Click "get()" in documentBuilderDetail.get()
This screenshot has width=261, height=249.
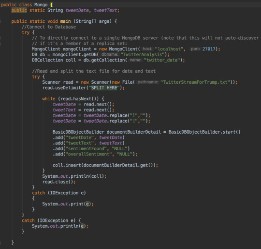click(146, 165)
